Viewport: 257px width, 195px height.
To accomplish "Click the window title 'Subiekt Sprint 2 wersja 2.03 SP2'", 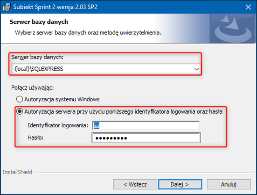I will tap(55, 7).
